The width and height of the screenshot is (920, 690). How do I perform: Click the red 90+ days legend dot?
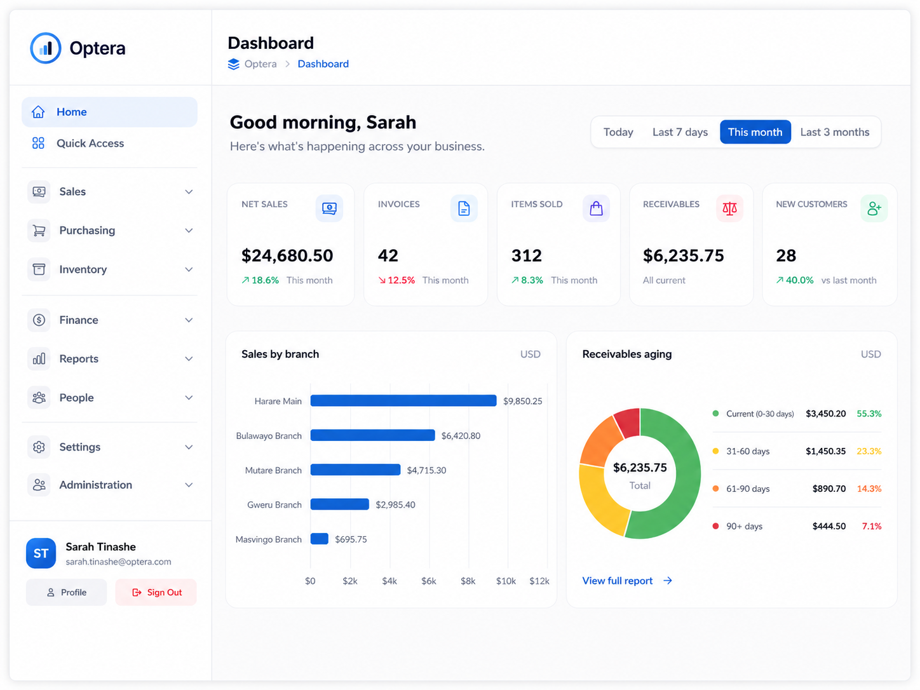pos(715,526)
